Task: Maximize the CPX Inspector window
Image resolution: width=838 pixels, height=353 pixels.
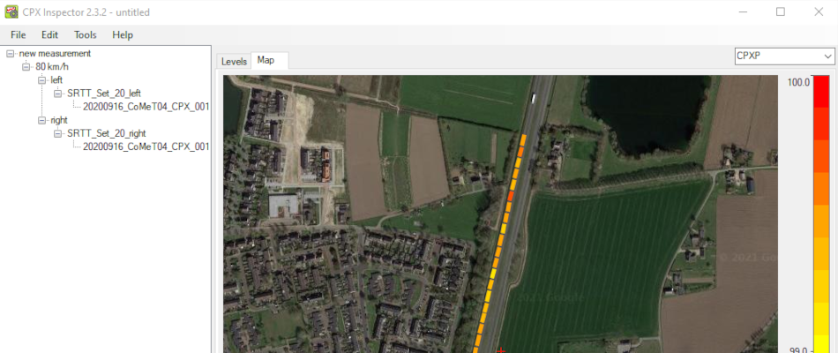Action: coord(781,12)
